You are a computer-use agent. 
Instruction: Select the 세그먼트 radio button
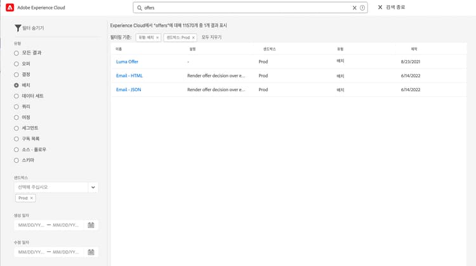tap(17, 128)
